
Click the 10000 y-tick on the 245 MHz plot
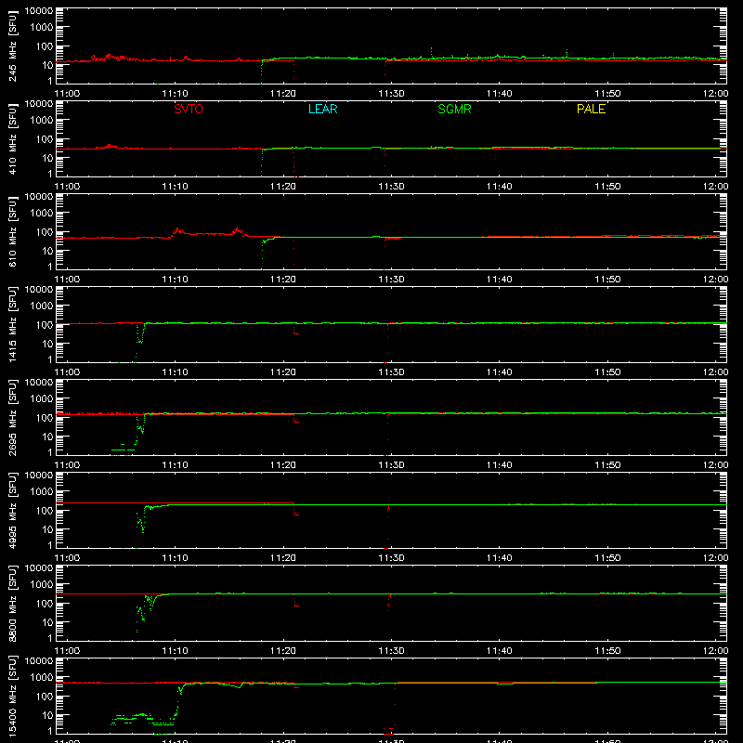pyautogui.click(x=39, y=11)
